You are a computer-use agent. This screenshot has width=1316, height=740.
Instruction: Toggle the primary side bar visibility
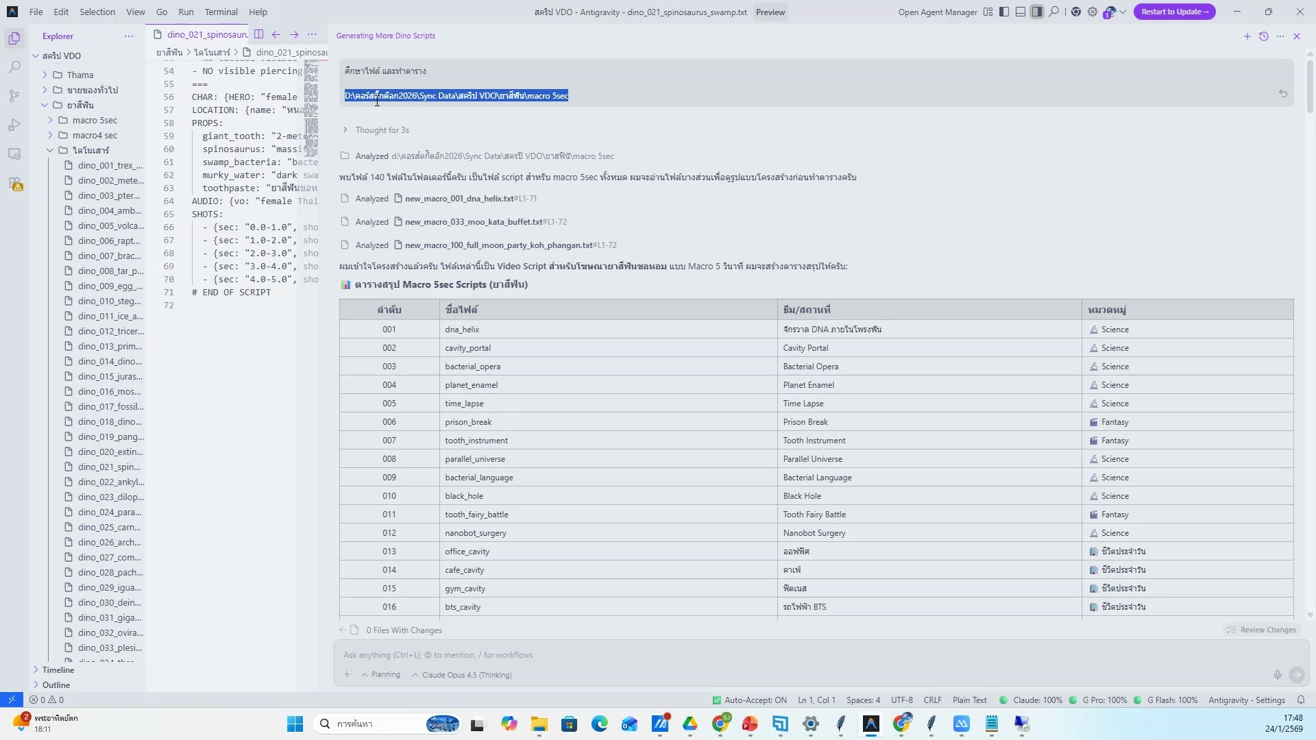pyautogui.click(x=1004, y=12)
